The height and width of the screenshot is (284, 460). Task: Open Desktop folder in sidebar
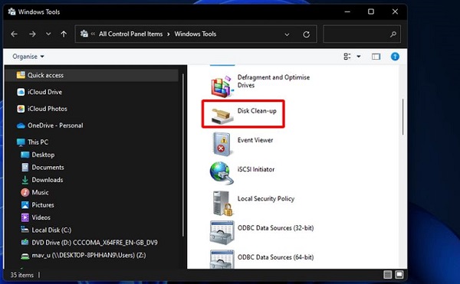point(38,155)
